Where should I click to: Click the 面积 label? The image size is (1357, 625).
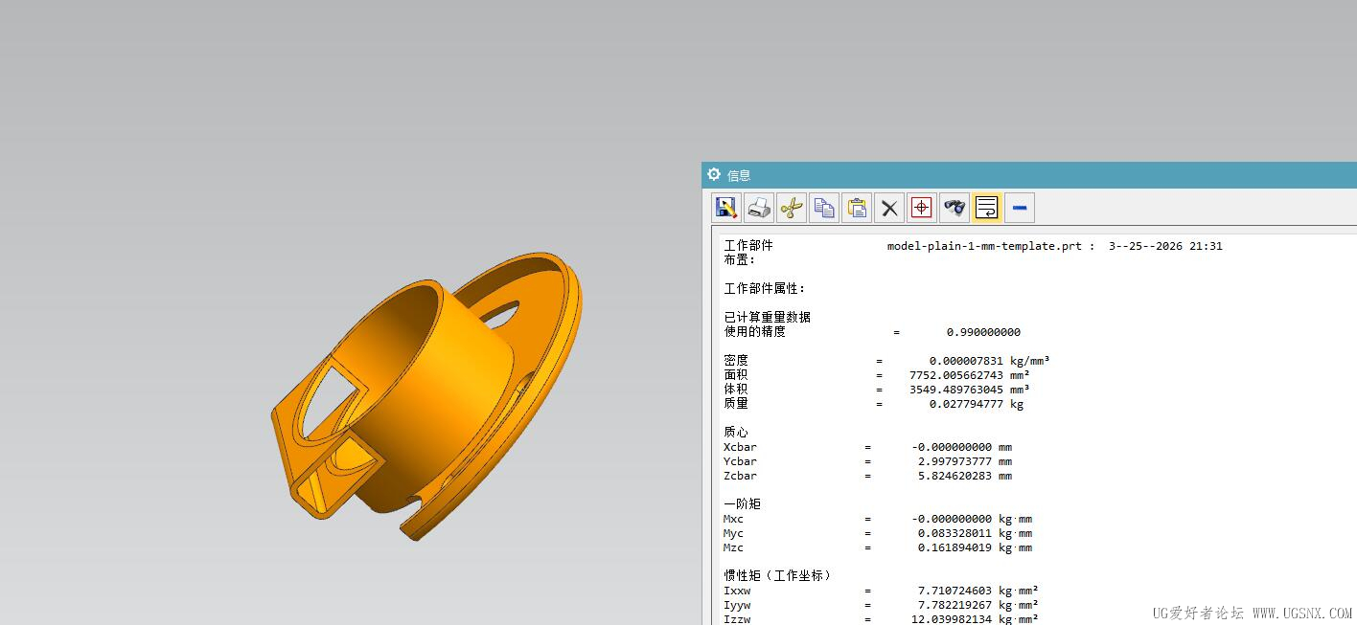[736, 374]
